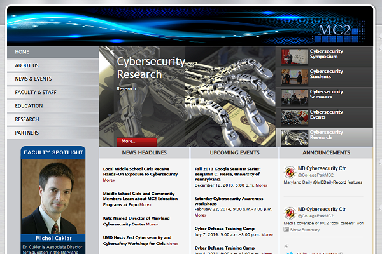Click the UPCOMING EVENTS column header
The image size is (382, 254).
(234, 152)
